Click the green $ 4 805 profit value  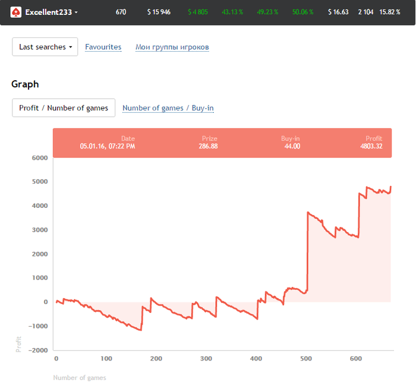tap(197, 12)
